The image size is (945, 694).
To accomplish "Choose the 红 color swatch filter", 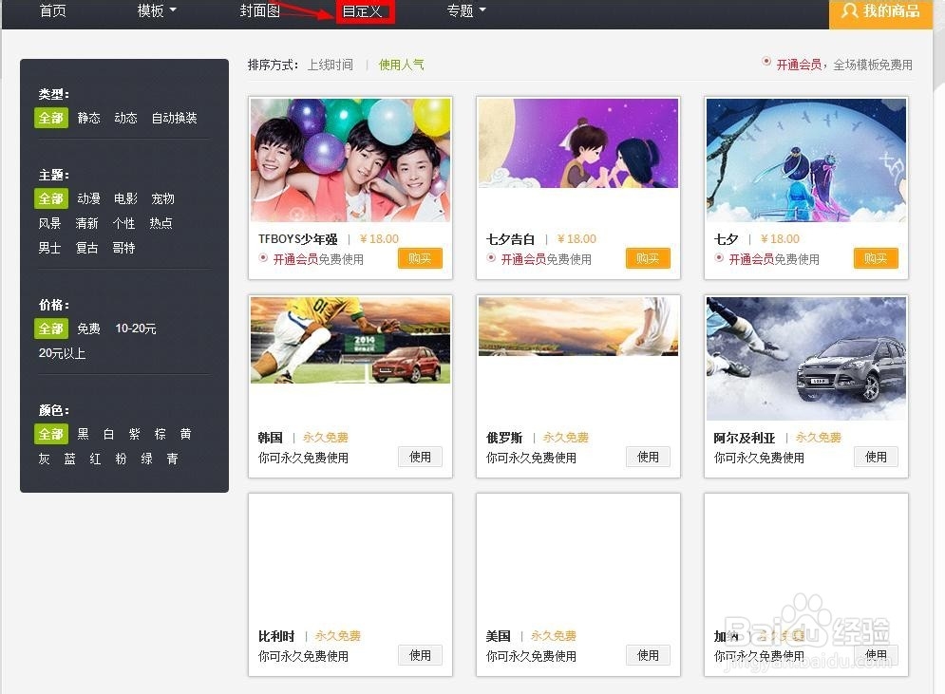I will 94,459.
